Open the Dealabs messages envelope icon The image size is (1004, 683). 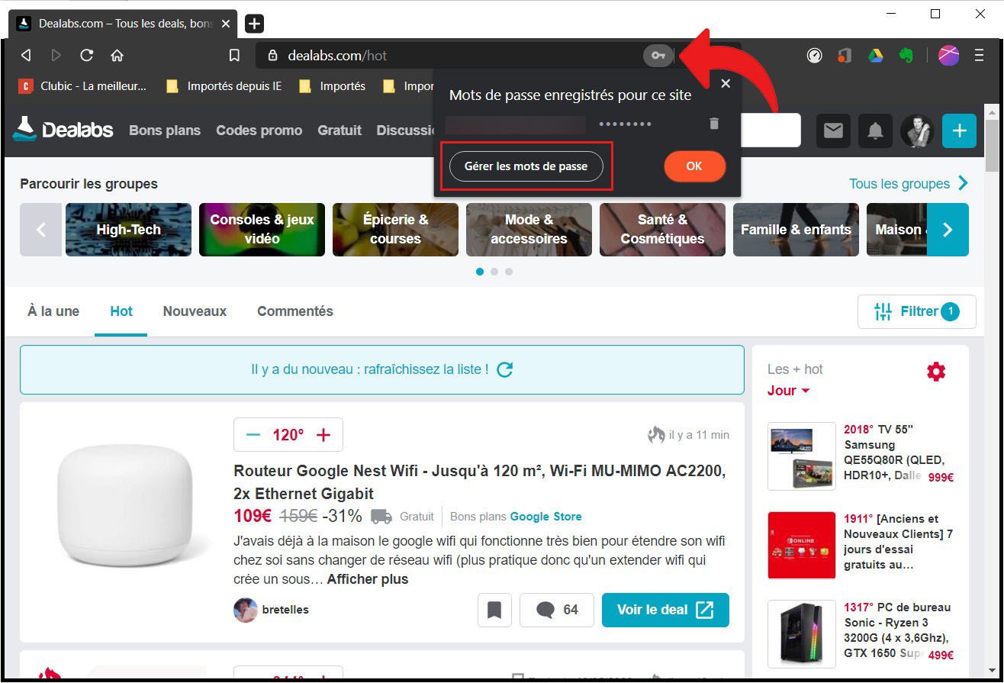(x=833, y=131)
